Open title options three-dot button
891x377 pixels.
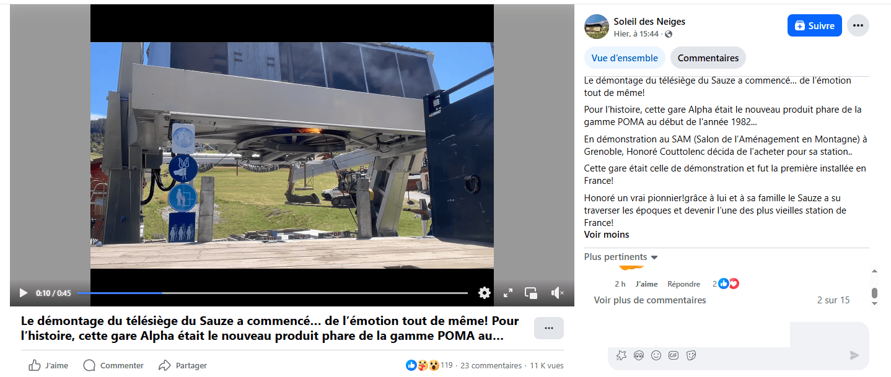point(549,328)
